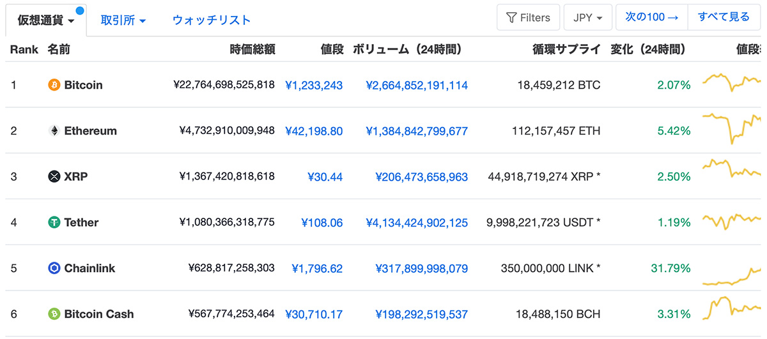Click the Ethereum diamond logo icon

pyautogui.click(x=54, y=131)
